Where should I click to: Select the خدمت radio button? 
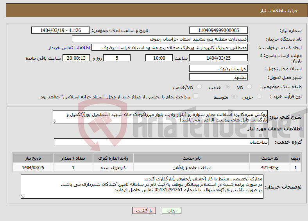(x=227, y=87)
